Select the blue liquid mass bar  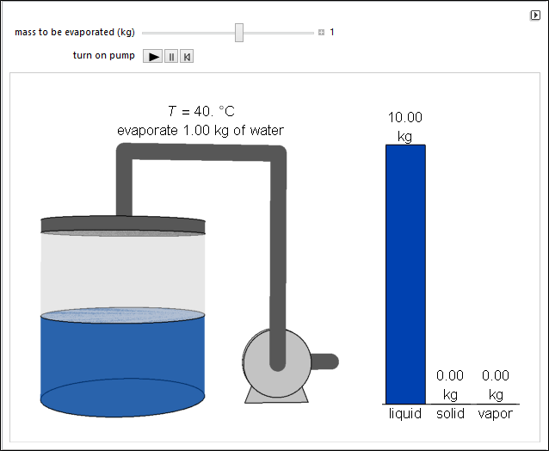(x=404, y=273)
